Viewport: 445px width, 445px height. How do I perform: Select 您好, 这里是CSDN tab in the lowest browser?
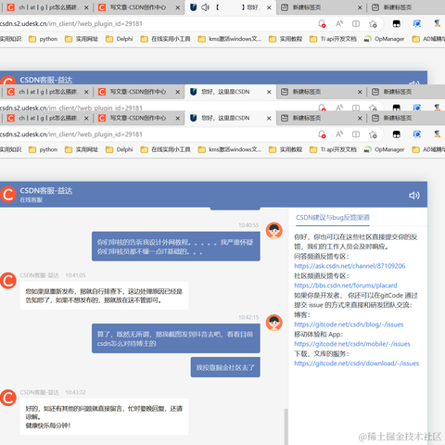click(230, 118)
